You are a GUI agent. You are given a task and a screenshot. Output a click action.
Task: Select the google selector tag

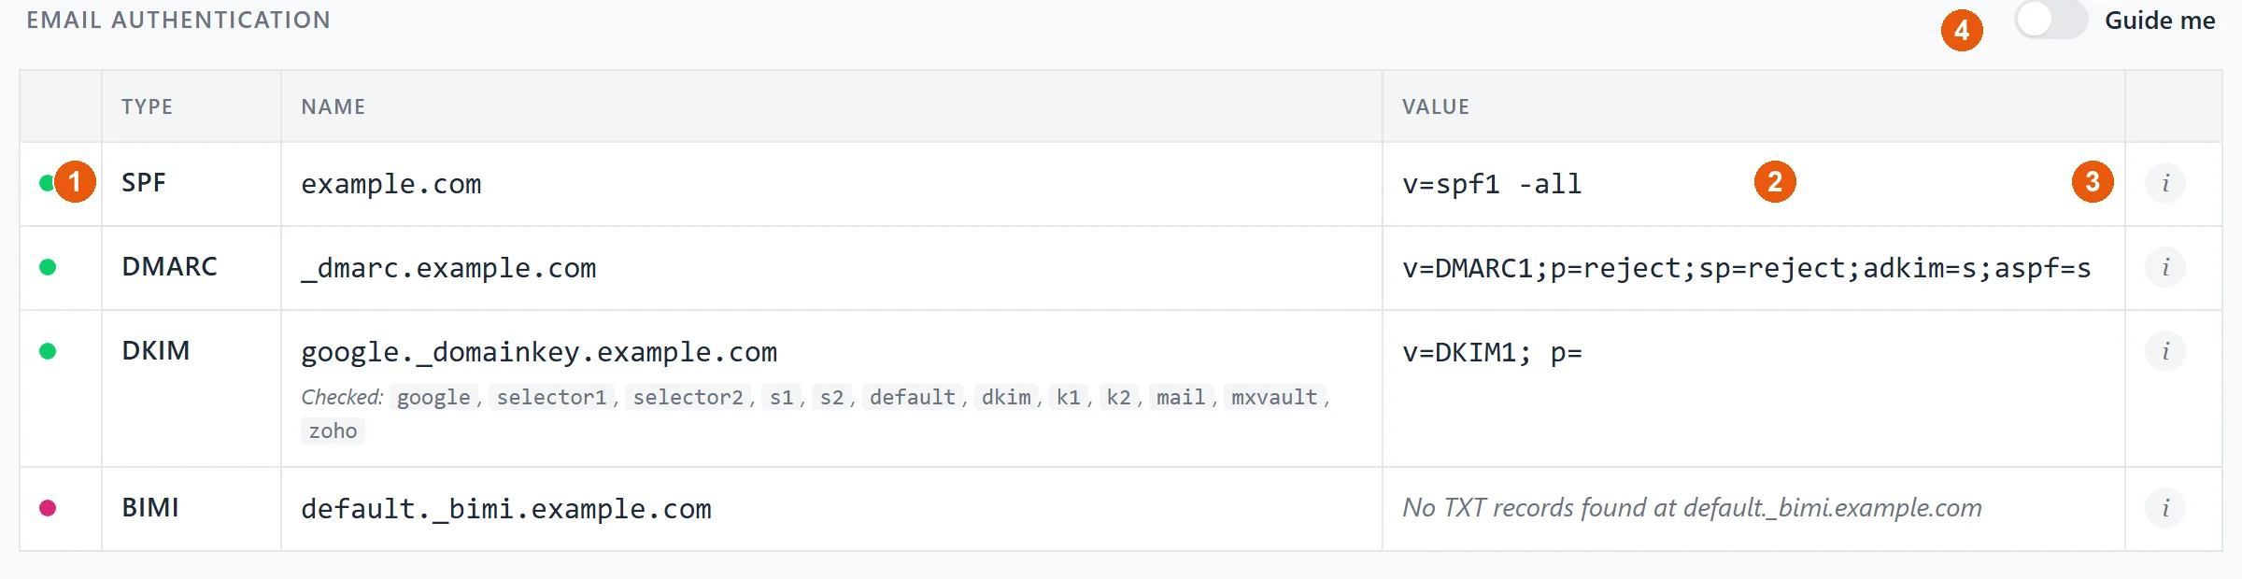(x=433, y=397)
